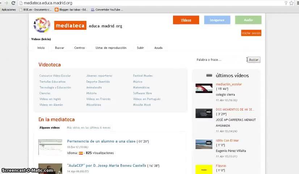Click the address bar URL
The image size is (299, 174).
pos(48,3)
